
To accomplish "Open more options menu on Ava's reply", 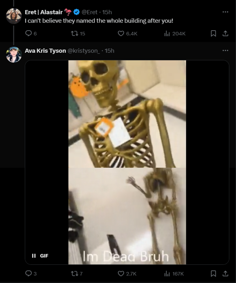I will 225,51.
